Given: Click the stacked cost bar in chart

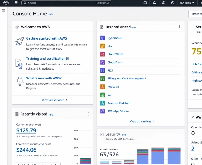Looking at the screenshot, I should click(86, 161).
